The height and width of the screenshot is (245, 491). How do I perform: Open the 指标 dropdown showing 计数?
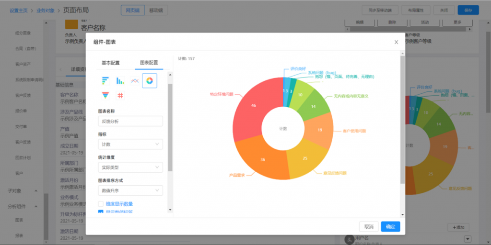pos(130,144)
